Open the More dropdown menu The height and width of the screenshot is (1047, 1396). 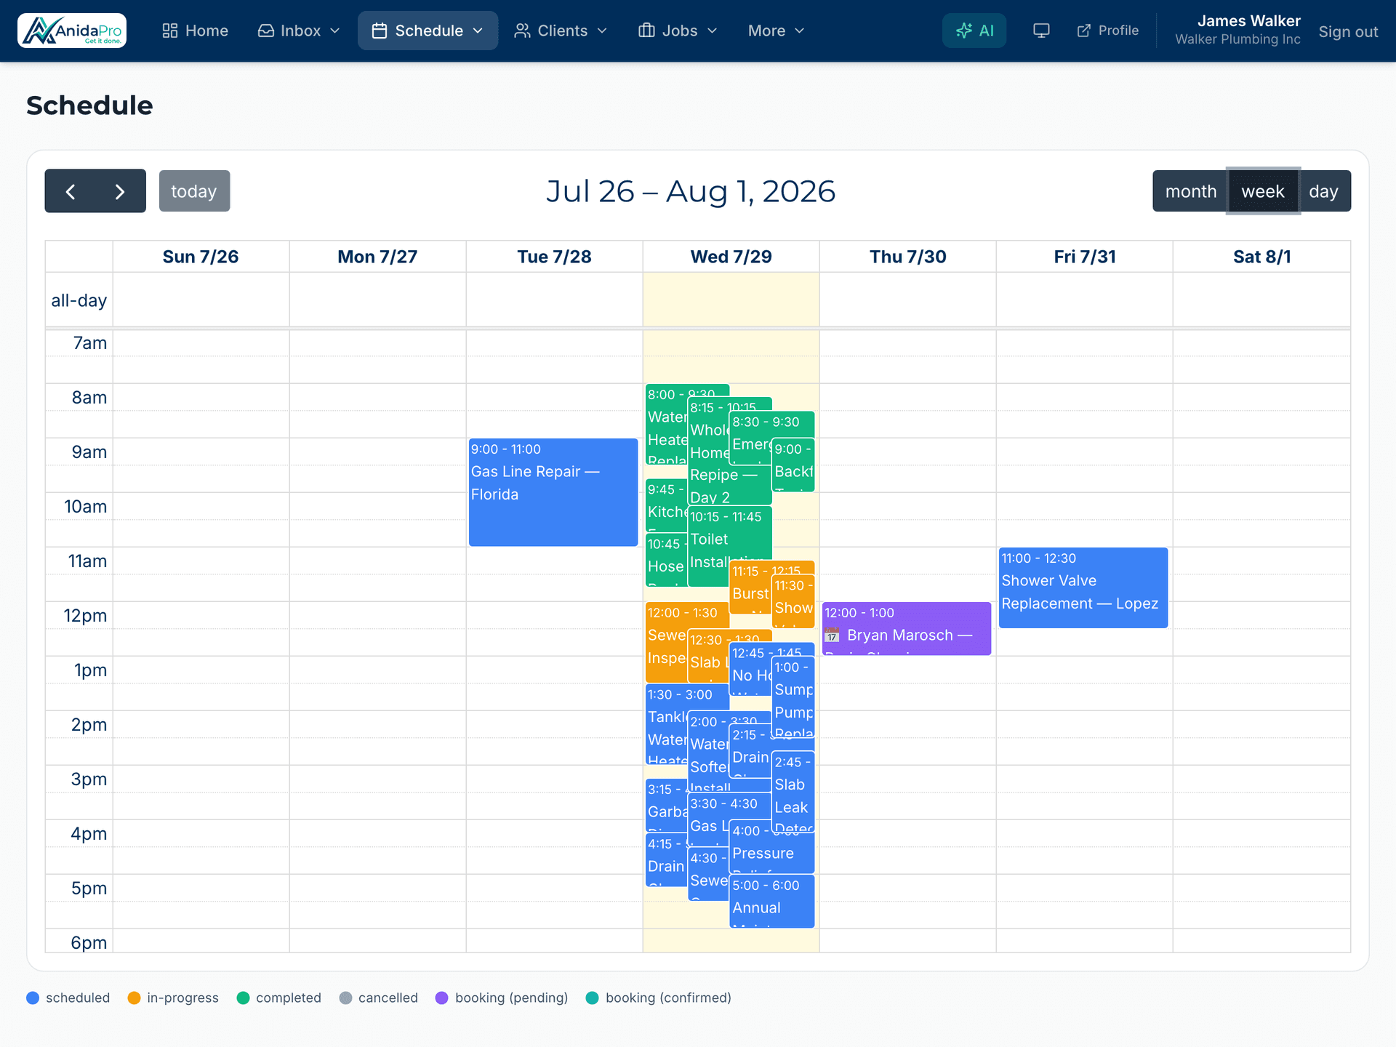[x=776, y=31]
